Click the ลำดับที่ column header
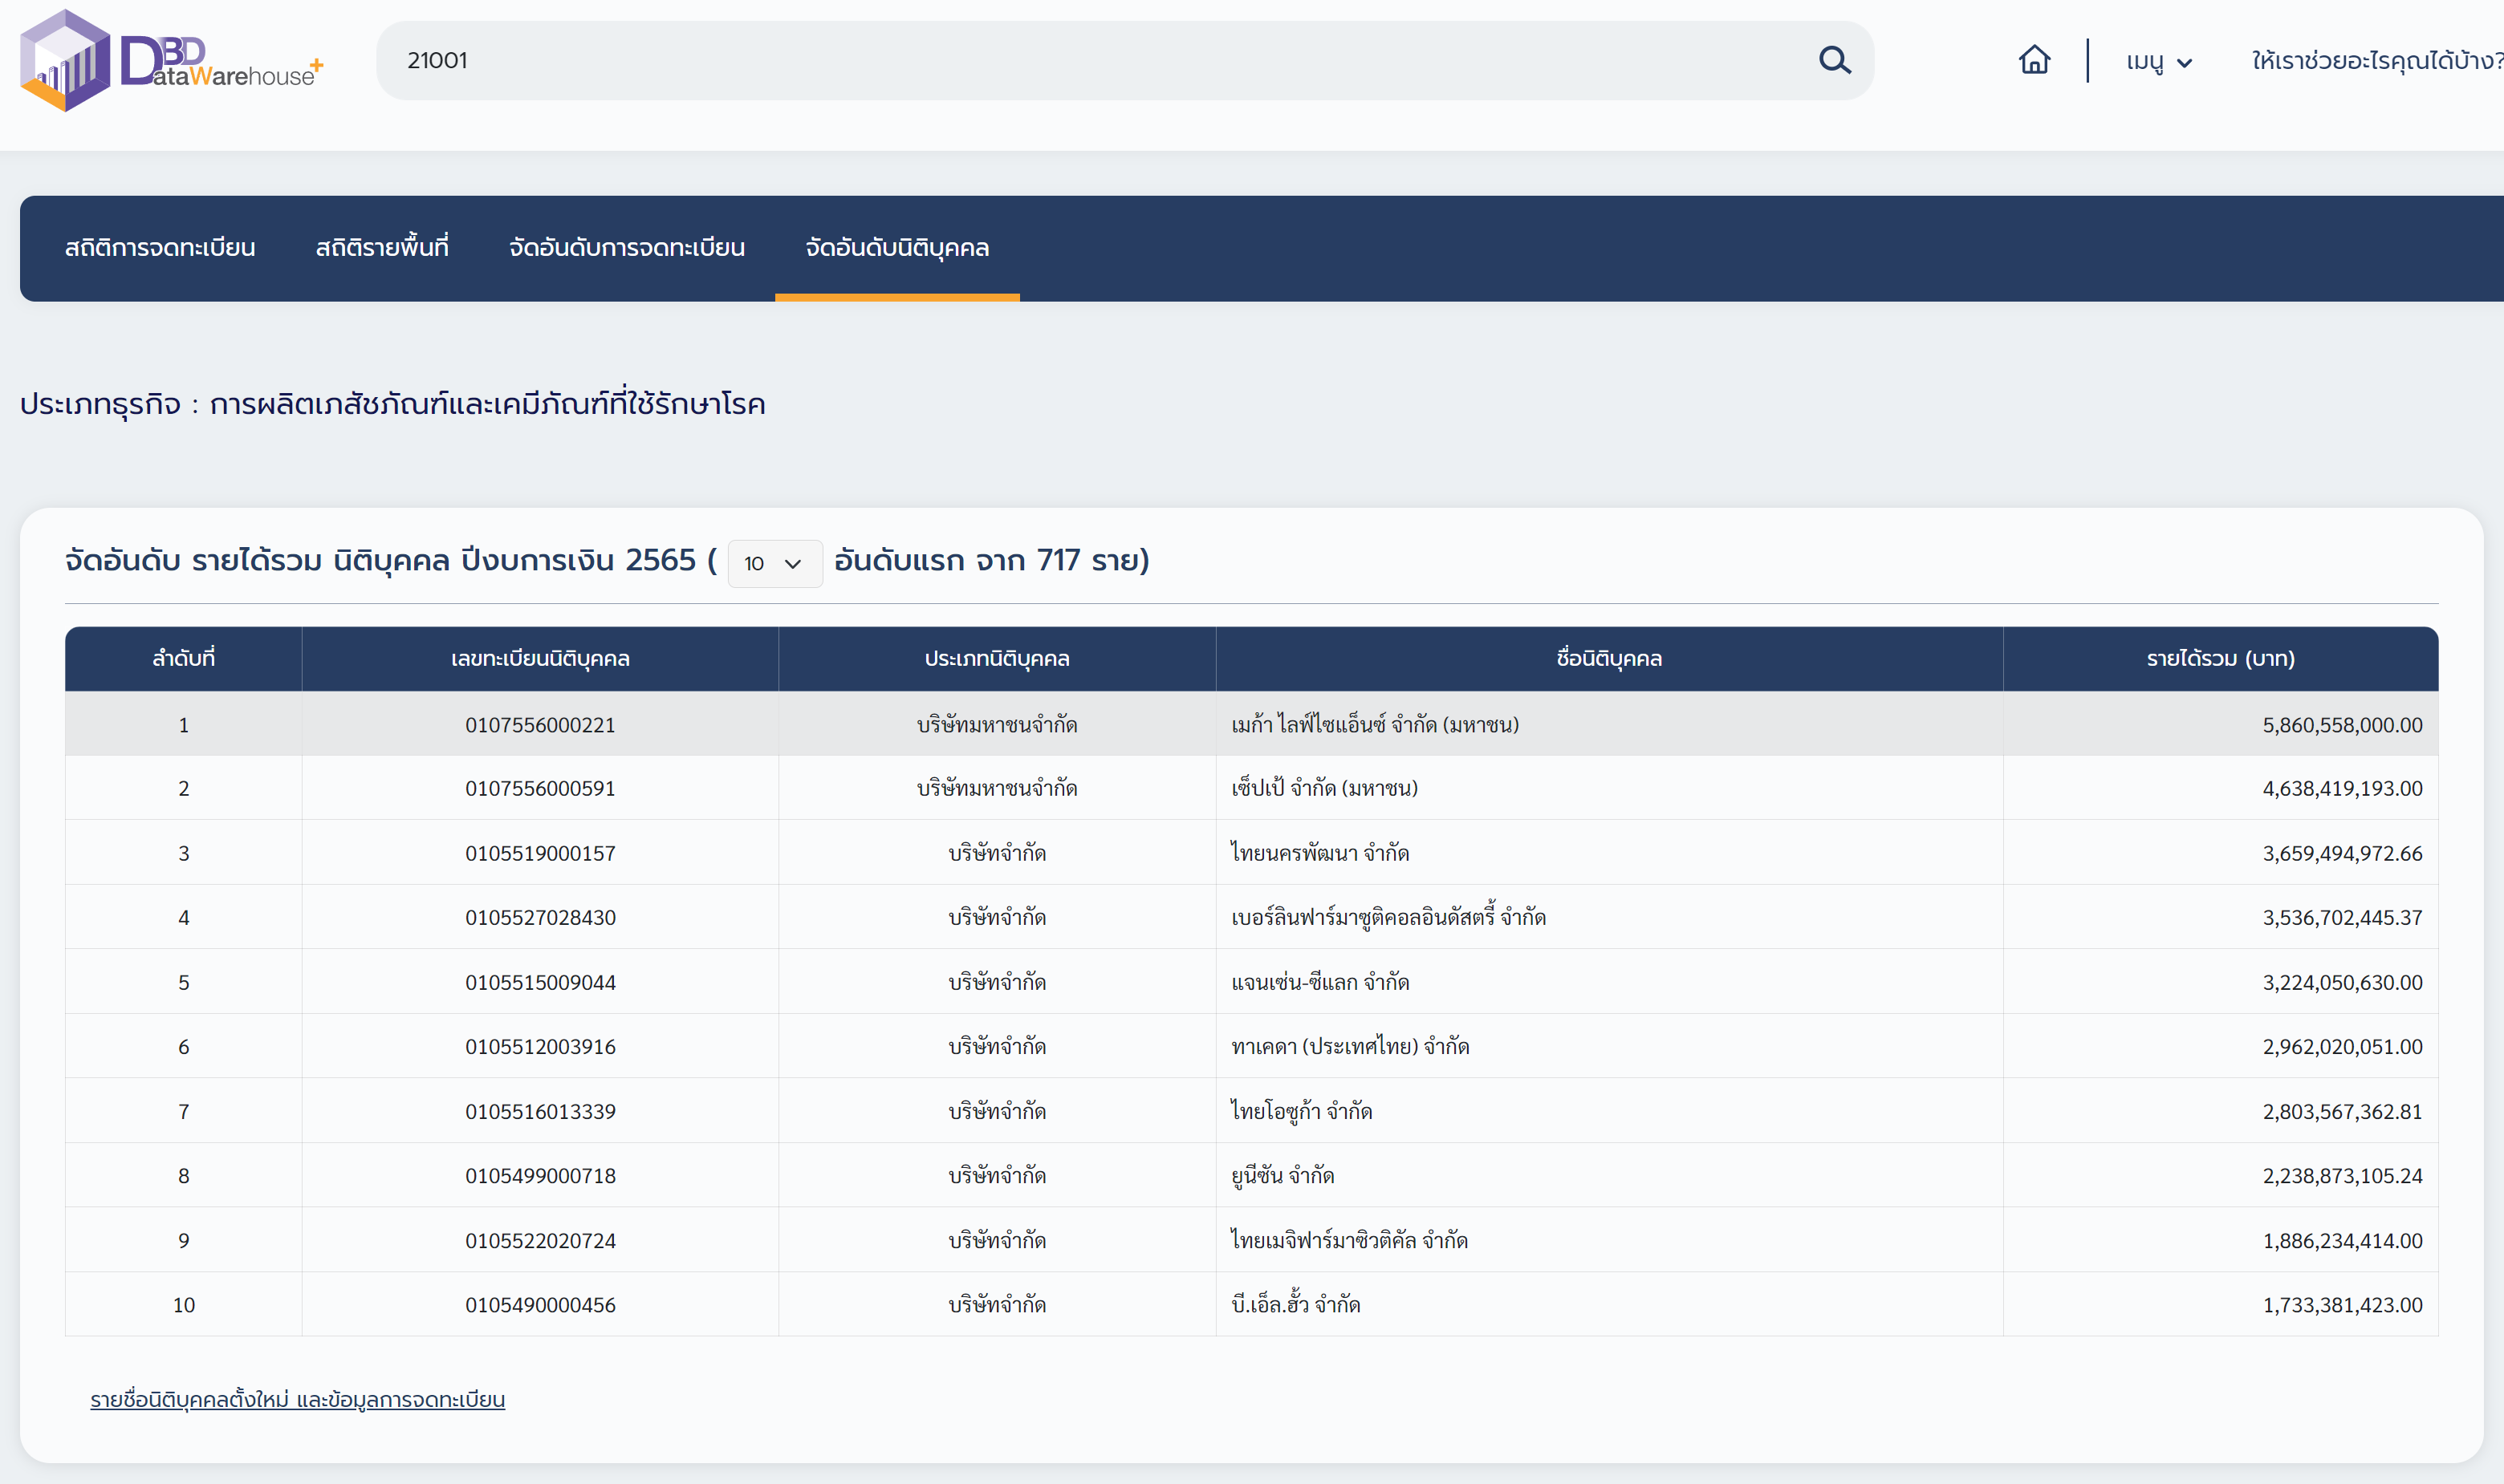The height and width of the screenshot is (1484, 2504). point(183,659)
